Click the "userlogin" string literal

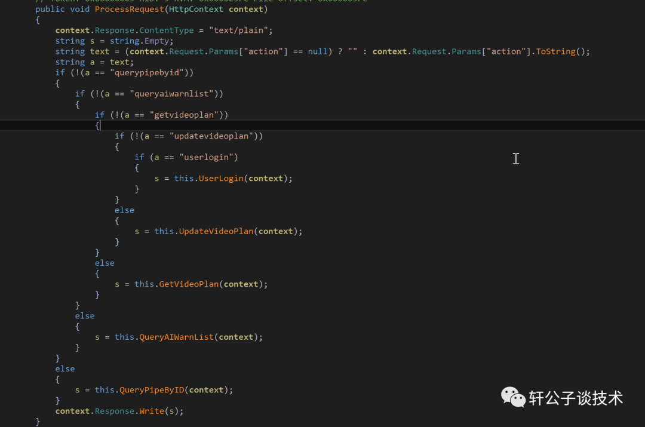[x=208, y=157]
